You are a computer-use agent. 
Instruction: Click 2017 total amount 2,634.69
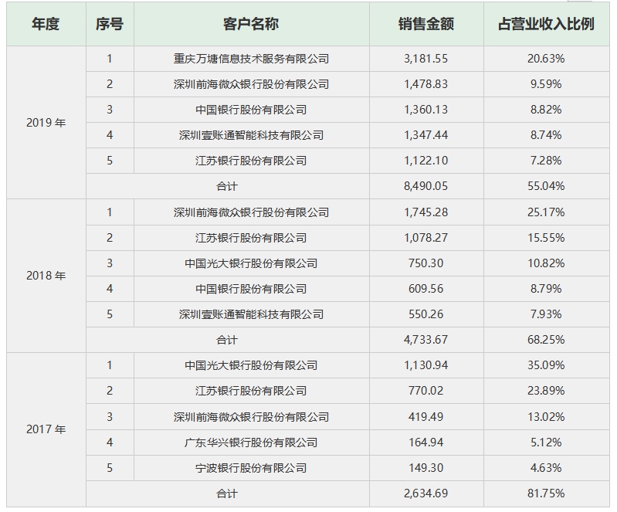(425, 493)
